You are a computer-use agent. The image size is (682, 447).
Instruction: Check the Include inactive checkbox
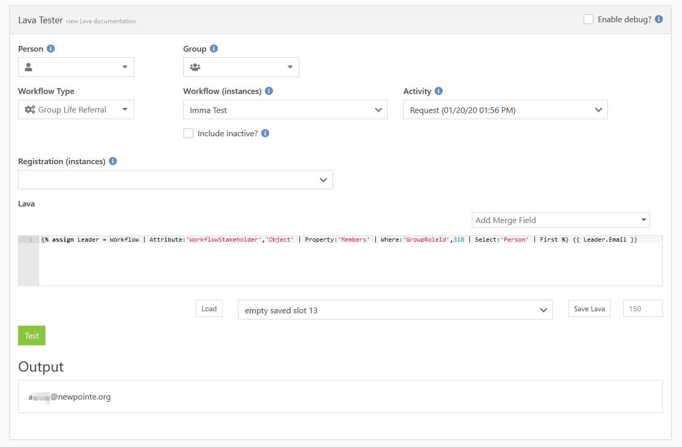click(188, 133)
